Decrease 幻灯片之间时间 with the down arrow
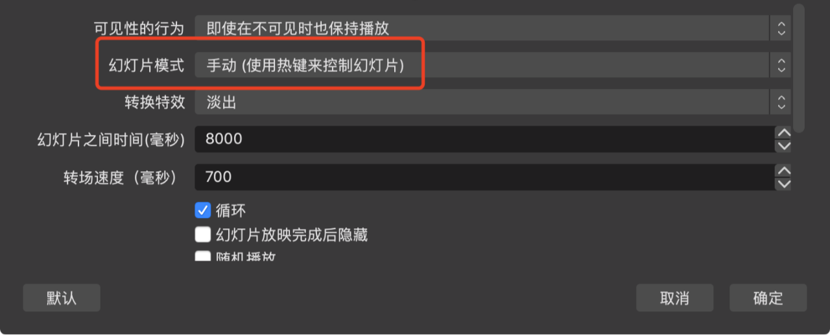 point(784,145)
